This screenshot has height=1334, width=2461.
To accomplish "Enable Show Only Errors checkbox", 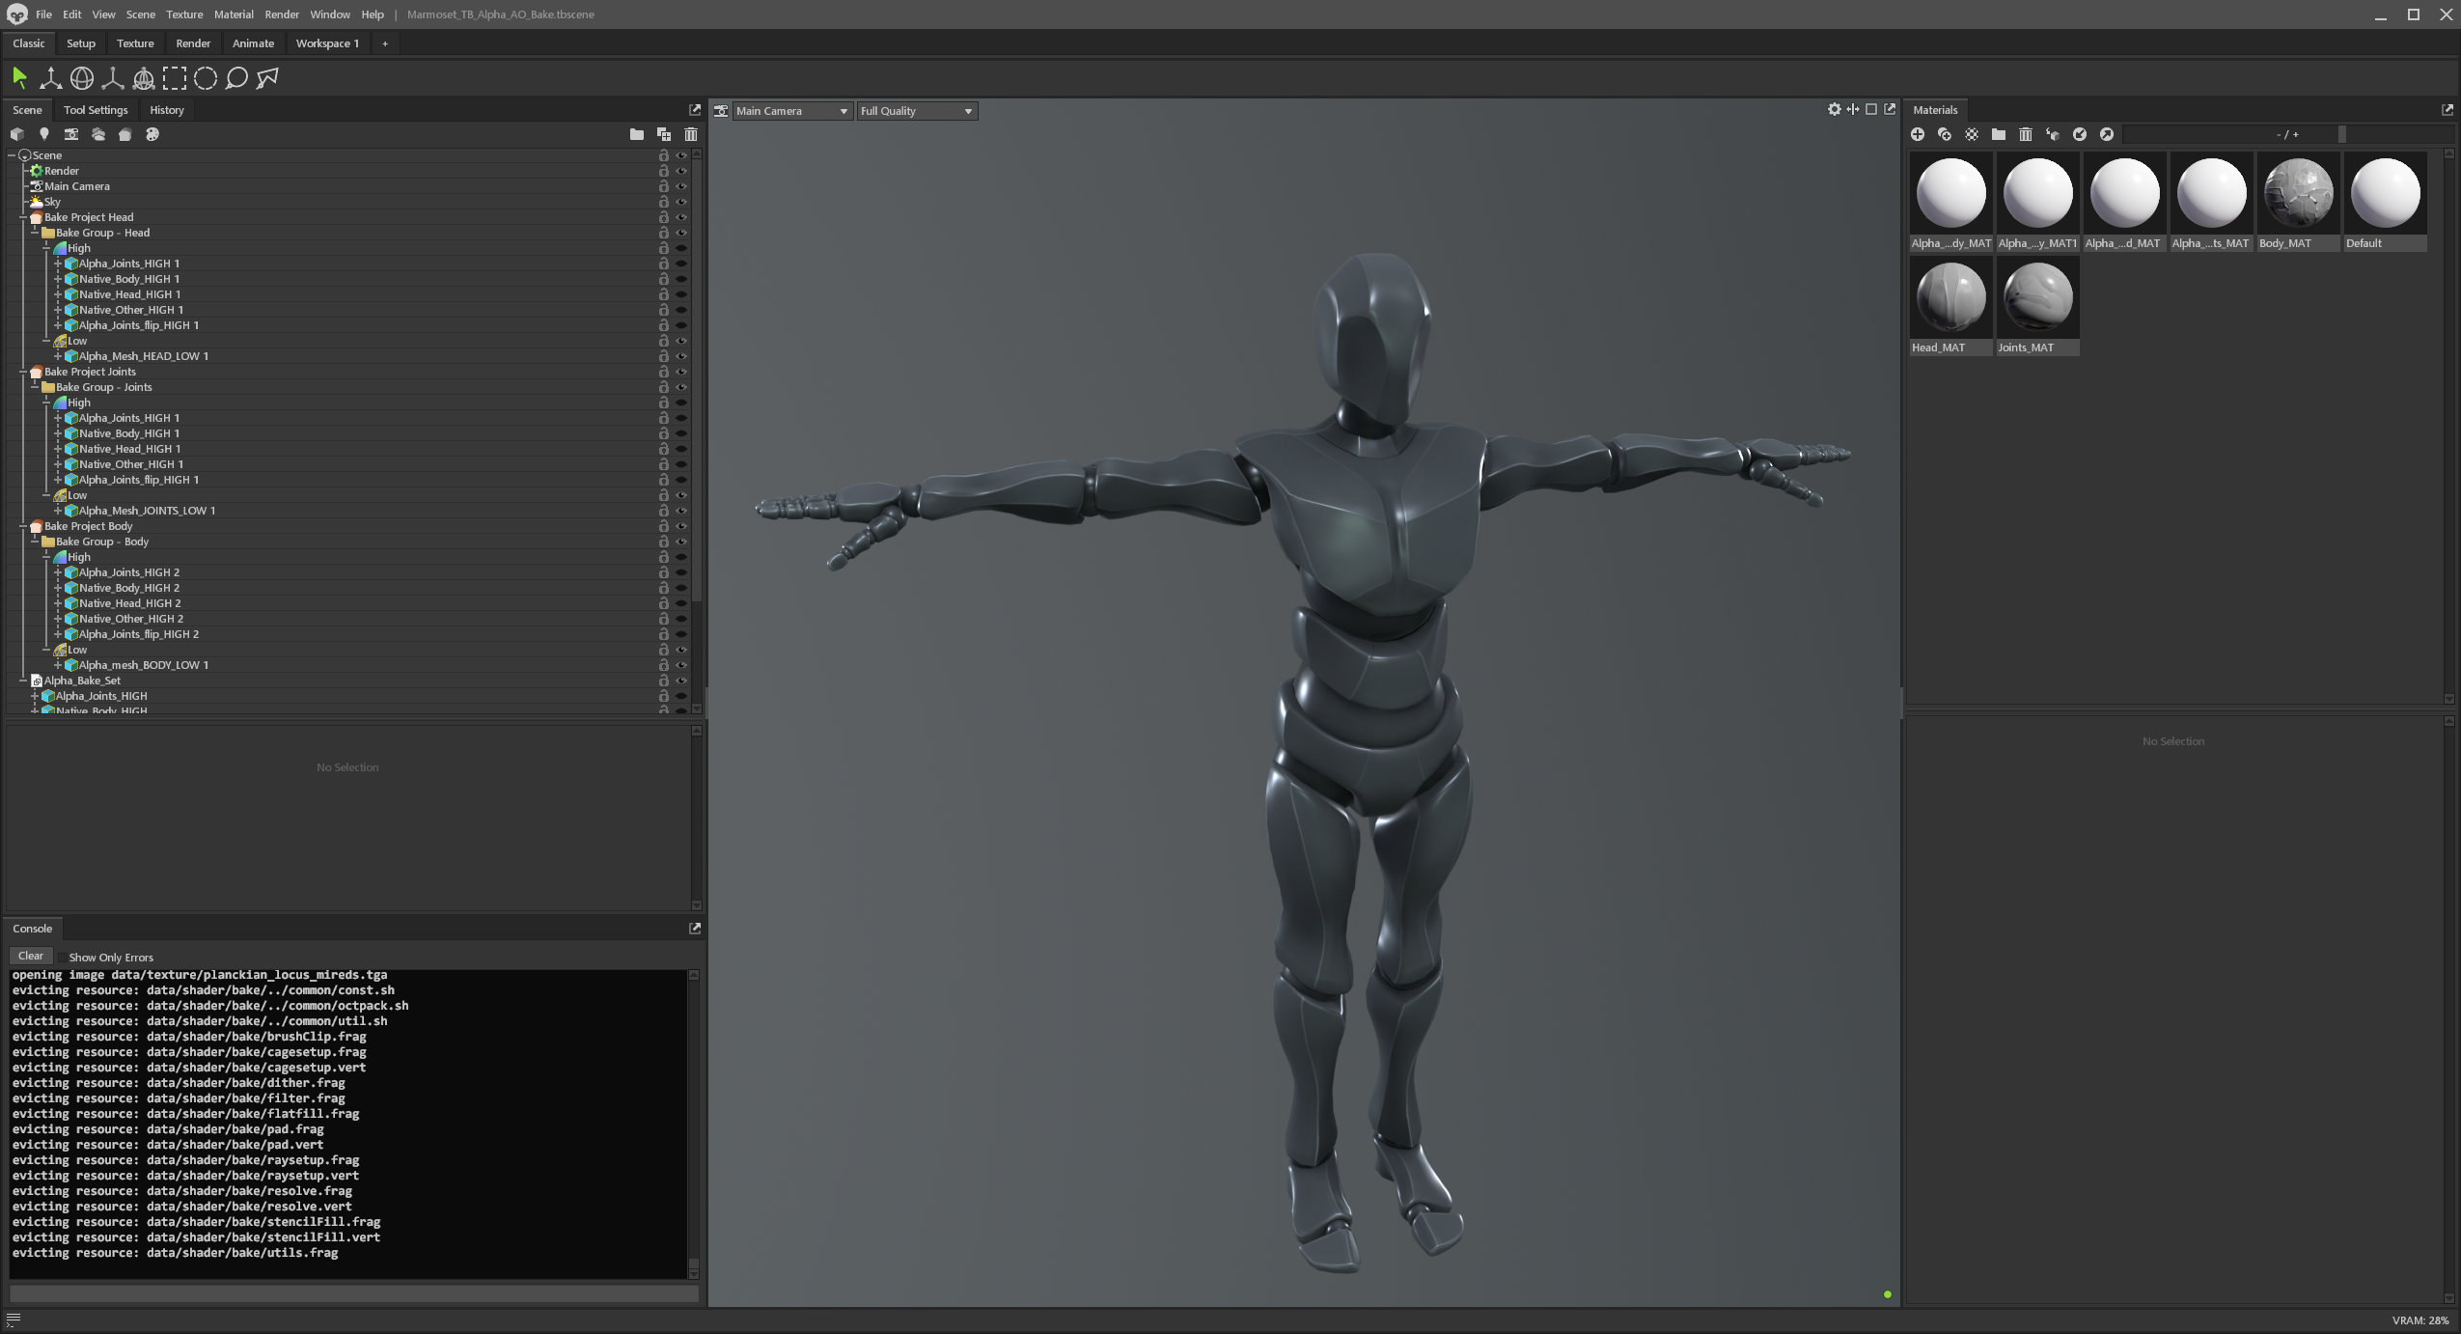I will coord(63,958).
